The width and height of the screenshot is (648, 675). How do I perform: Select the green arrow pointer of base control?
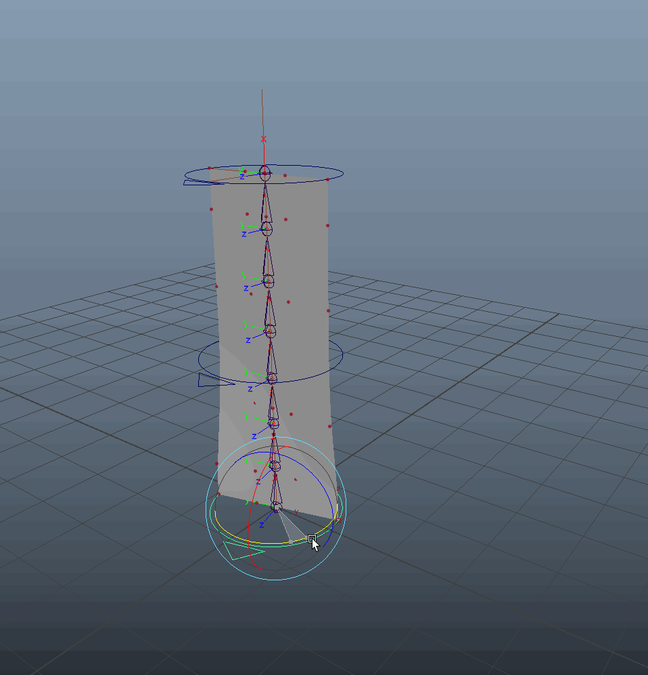point(241,551)
